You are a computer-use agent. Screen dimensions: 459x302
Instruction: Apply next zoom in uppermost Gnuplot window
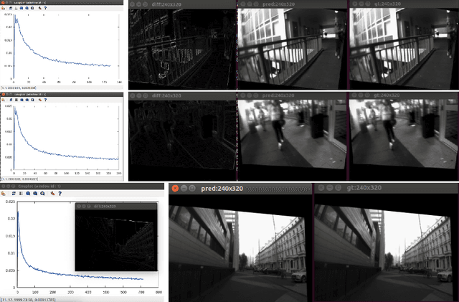[27, 8]
